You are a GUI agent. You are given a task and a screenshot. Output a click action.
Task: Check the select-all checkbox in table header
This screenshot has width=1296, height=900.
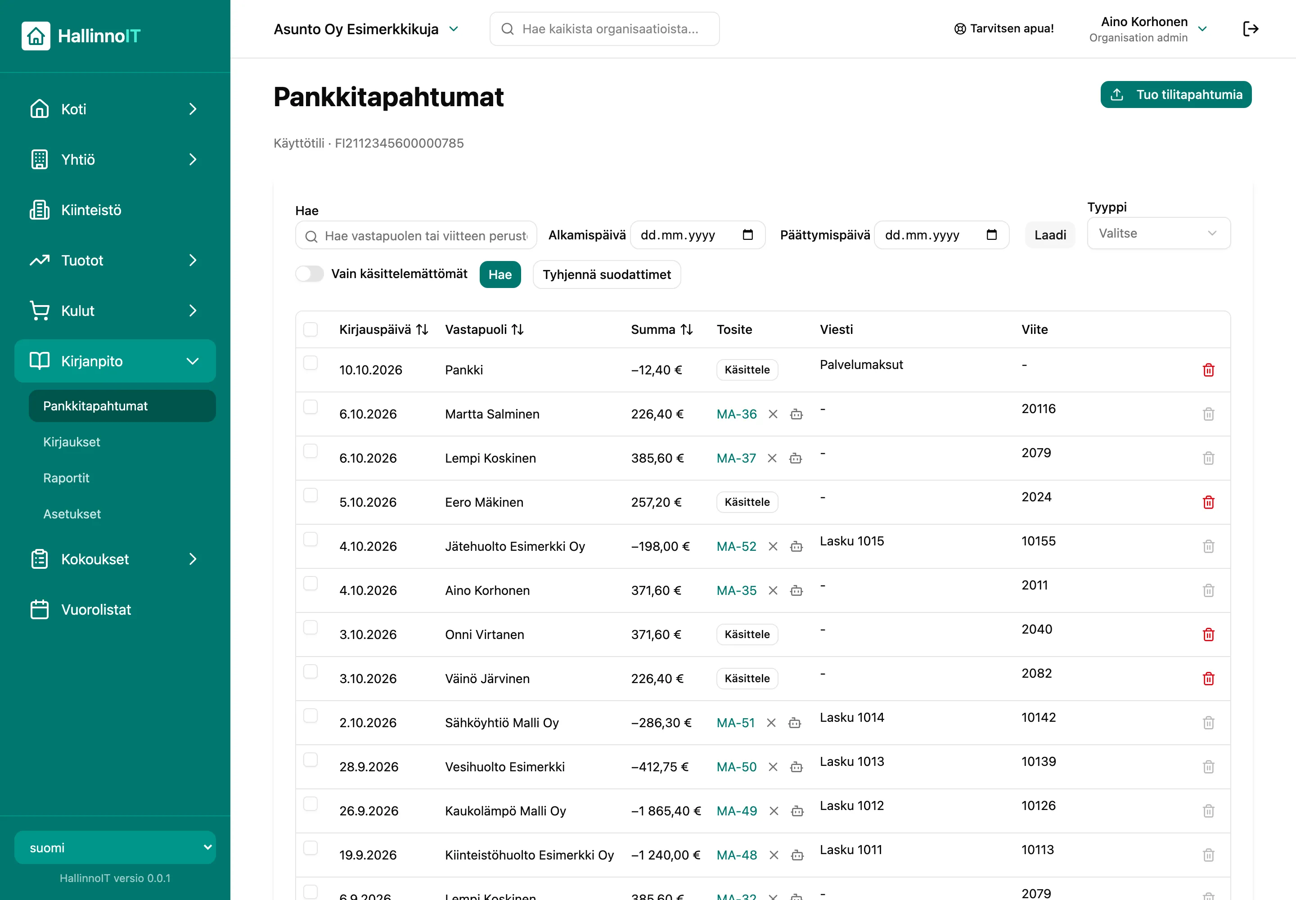pyautogui.click(x=310, y=329)
